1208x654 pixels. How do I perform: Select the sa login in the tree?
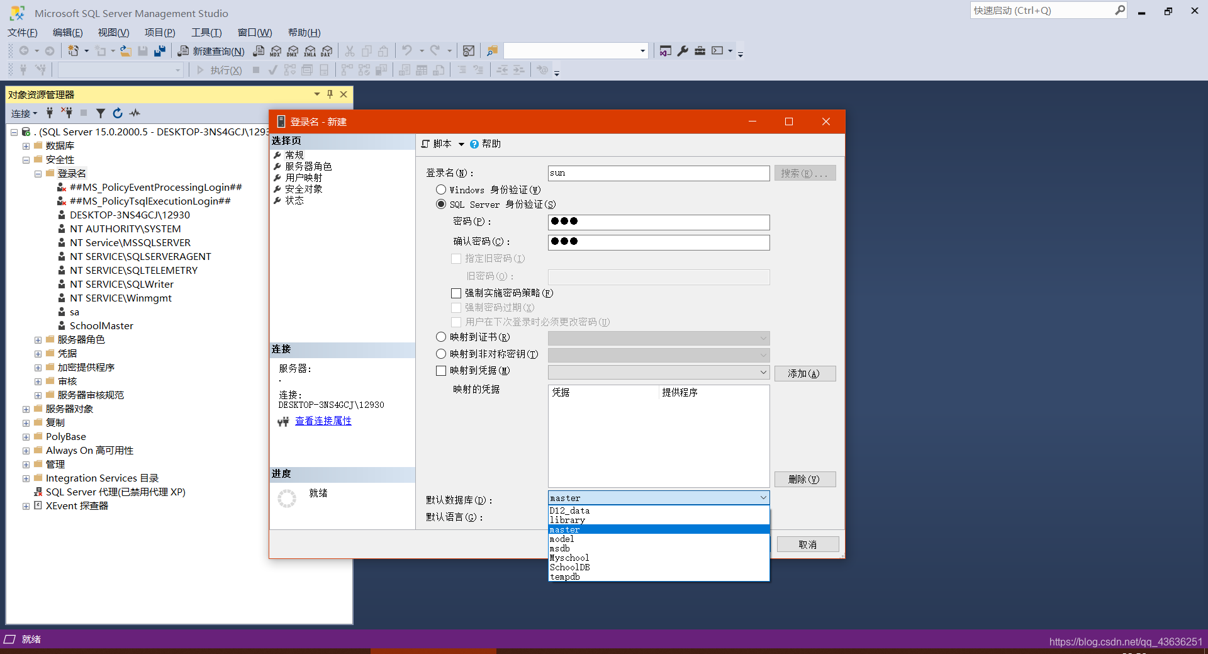[x=74, y=312]
